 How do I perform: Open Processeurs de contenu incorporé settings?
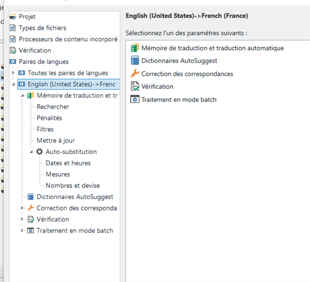click(x=68, y=39)
